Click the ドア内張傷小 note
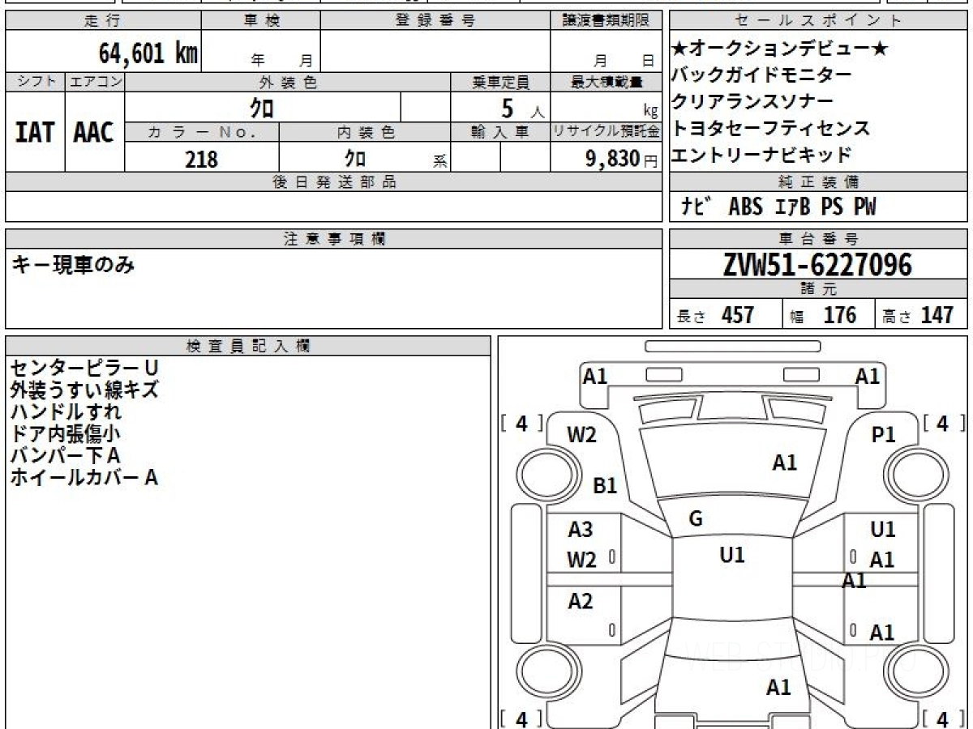This screenshot has height=729, width=973. pyautogui.click(x=65, y=434)
